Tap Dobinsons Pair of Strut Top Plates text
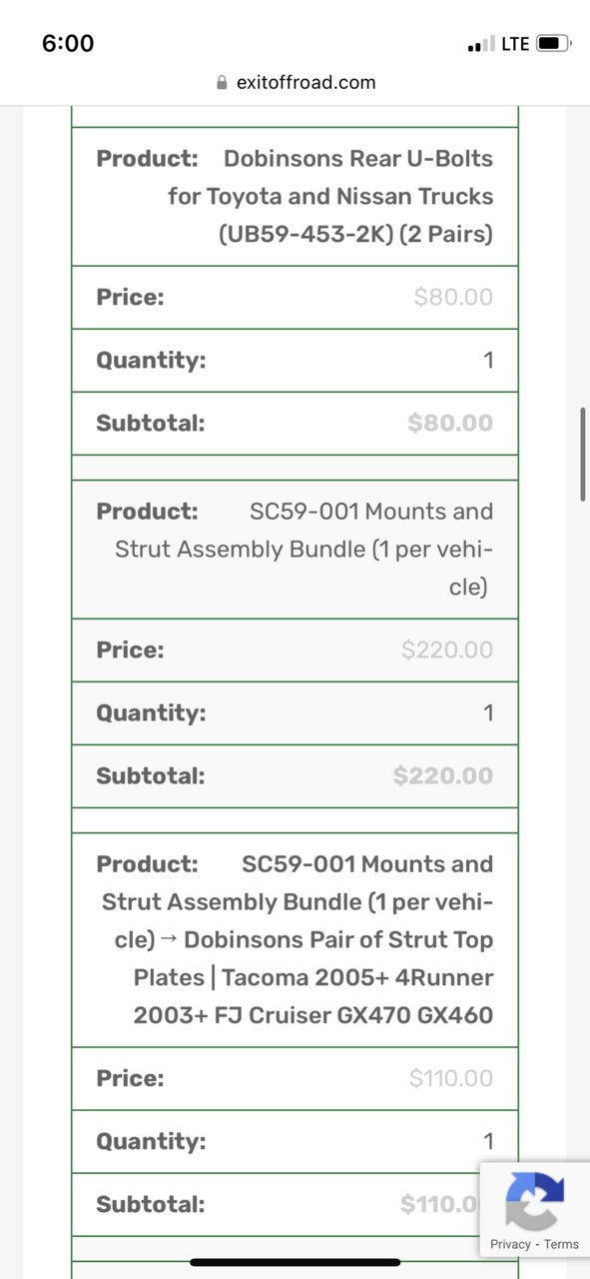The image size is (590, 1279). click(x=313, y=978)
